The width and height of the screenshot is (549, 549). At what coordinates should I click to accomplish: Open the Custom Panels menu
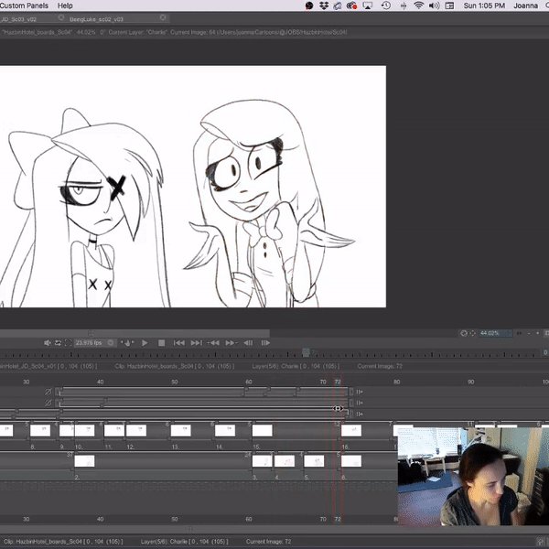pyautogui.click(x=24, y=5)
